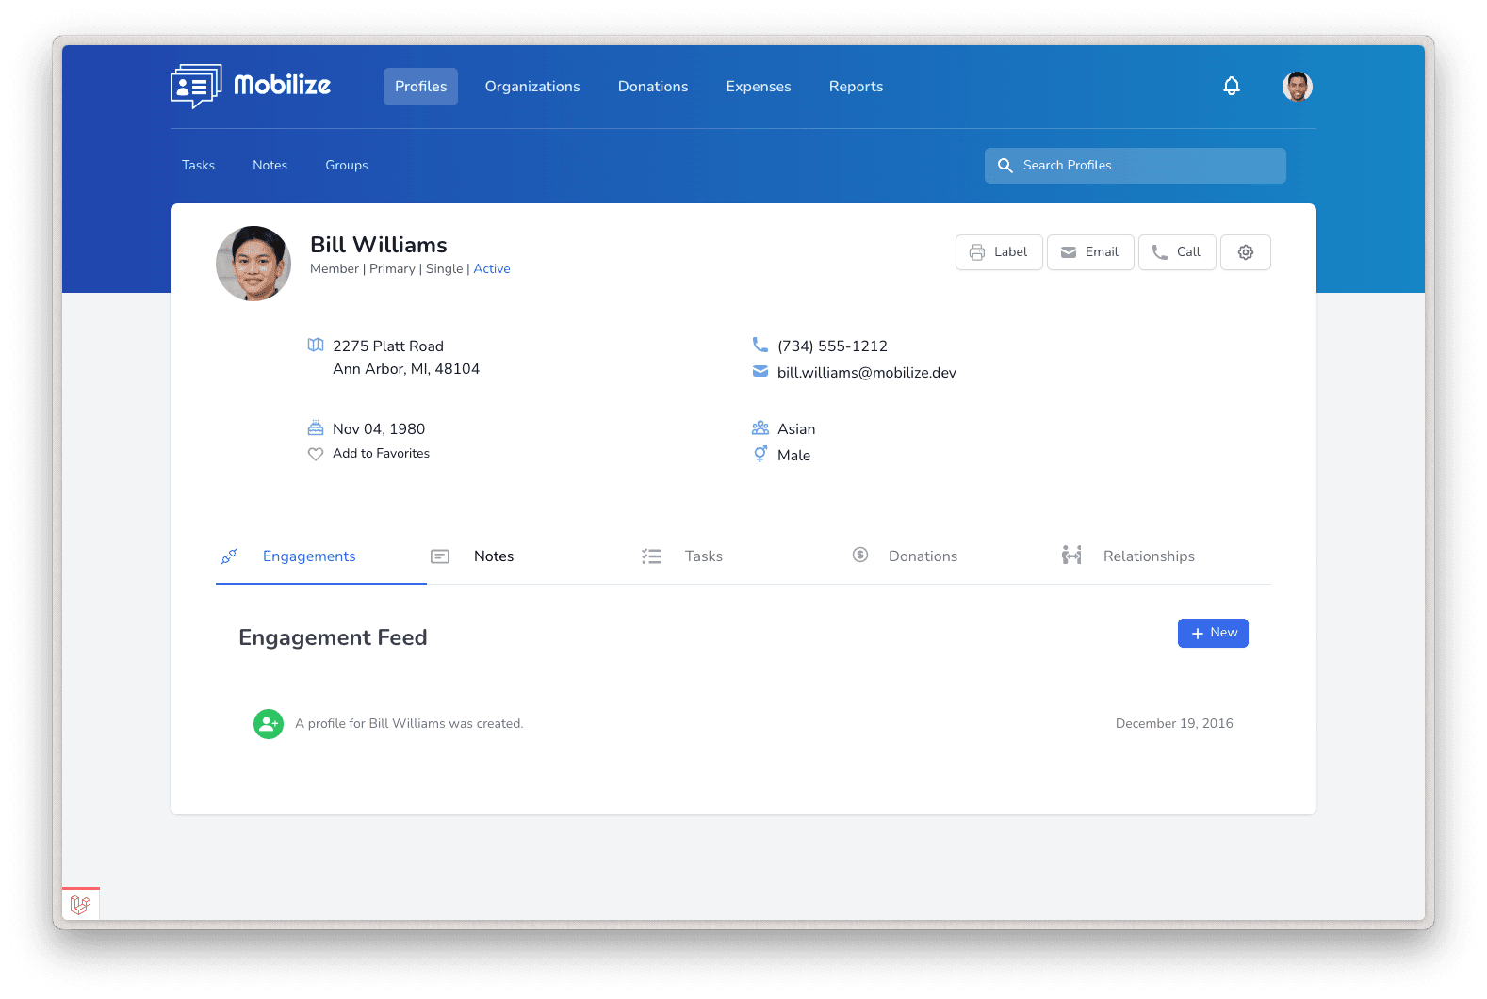Click the Tasks tab checklist icon
Screen dimensions: 1487x999
[x=651, y=556]
